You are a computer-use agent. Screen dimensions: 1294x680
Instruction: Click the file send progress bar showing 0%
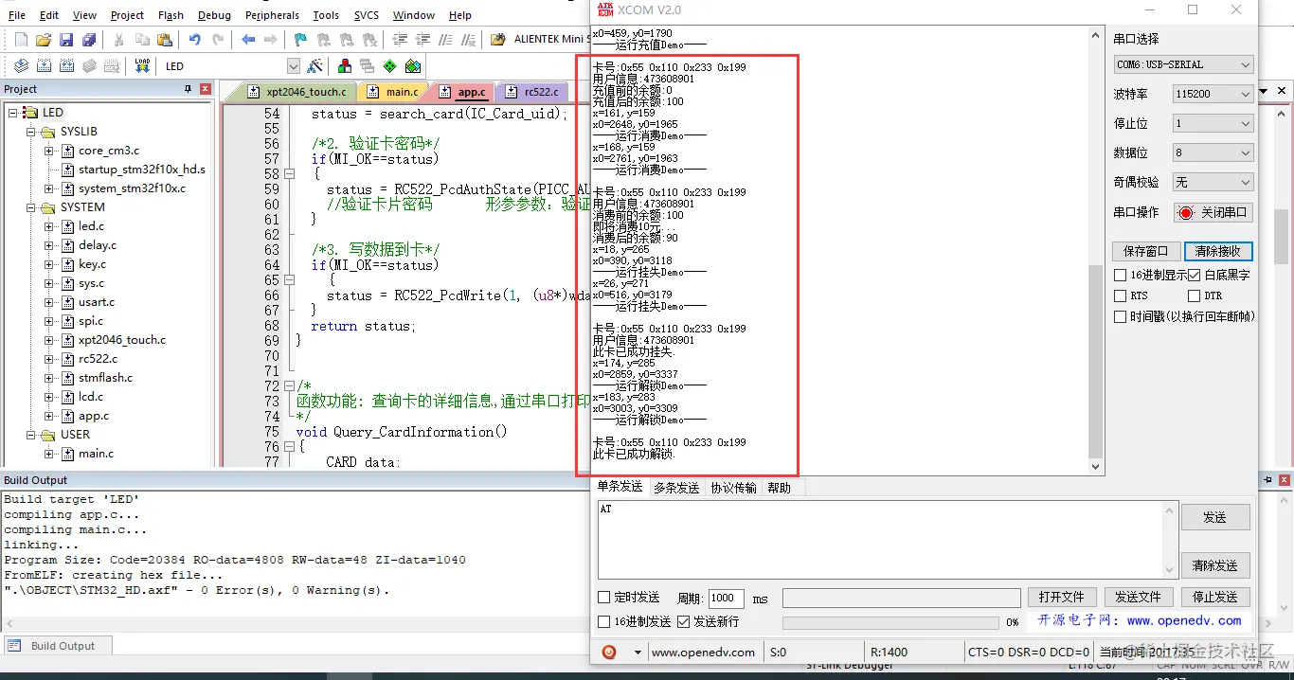[x=890, y=622]
